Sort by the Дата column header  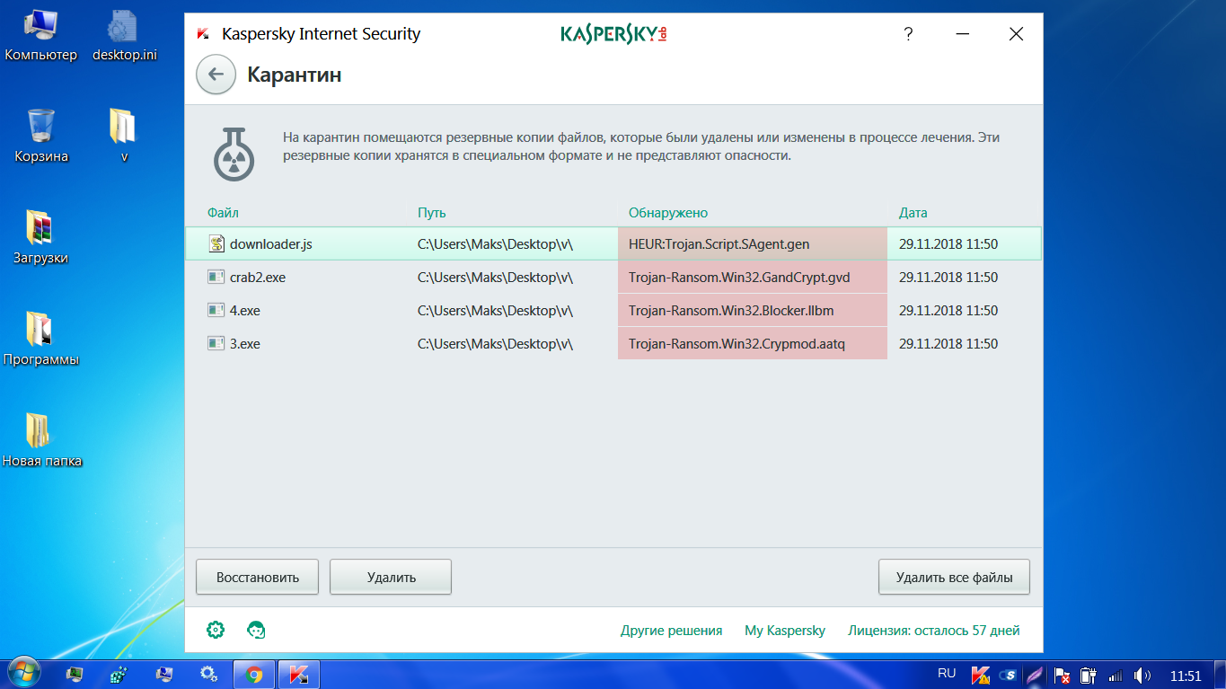tap(913, 213)
